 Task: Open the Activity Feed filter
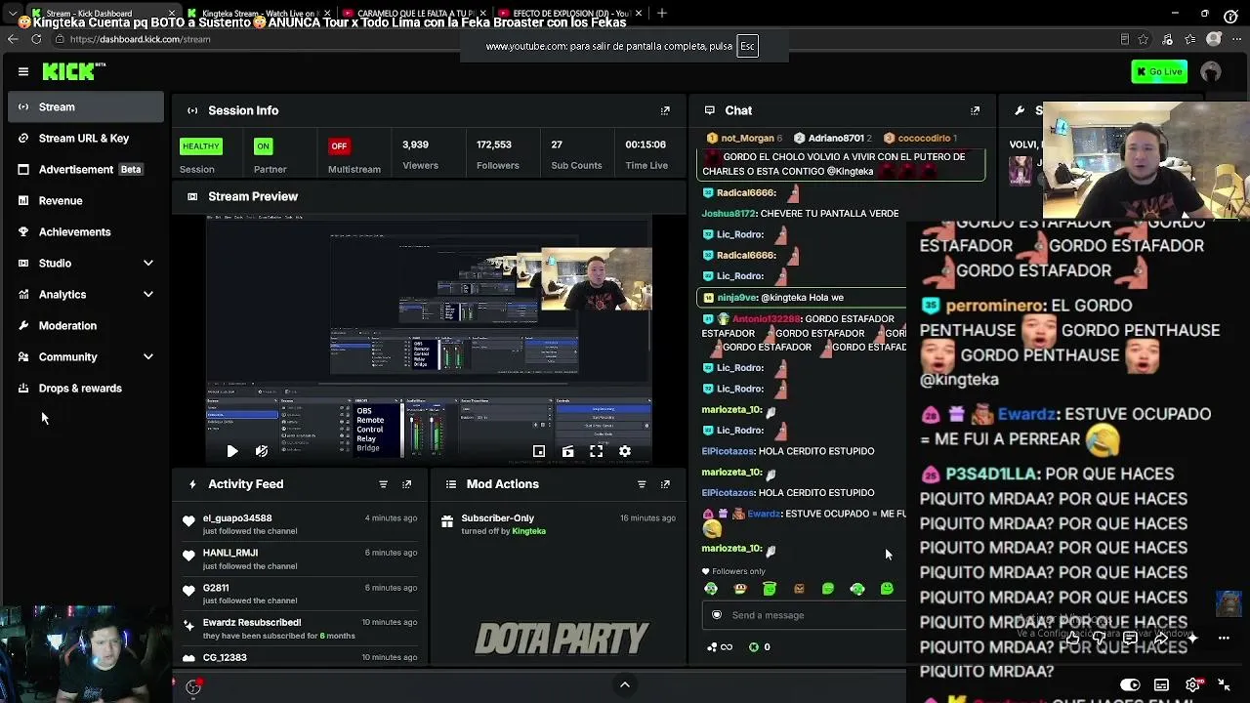tap(383, 484)
